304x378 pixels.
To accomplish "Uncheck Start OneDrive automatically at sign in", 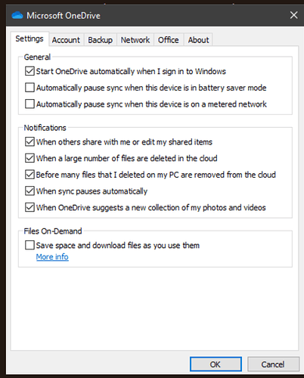I will [x=29, y=71].
